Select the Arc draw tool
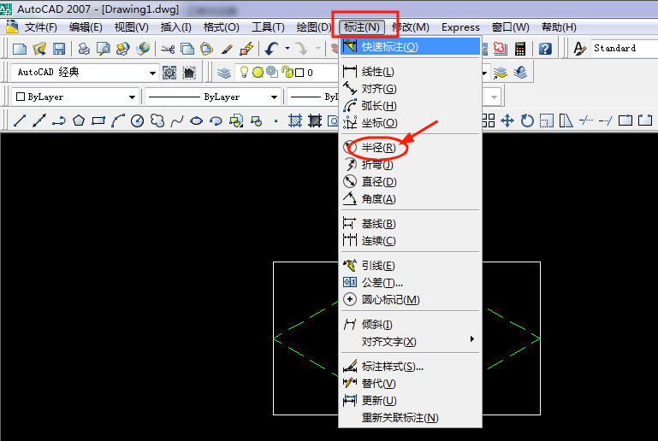 coord(118,121)
